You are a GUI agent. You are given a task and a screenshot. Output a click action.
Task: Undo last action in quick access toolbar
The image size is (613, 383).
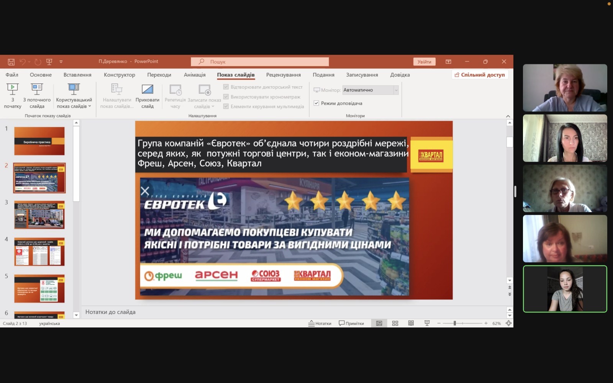tap(23, 62)
